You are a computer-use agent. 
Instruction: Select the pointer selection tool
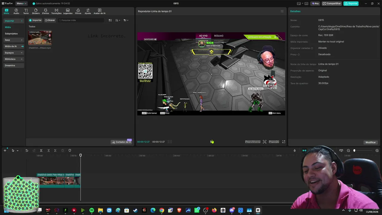(13, 150)
